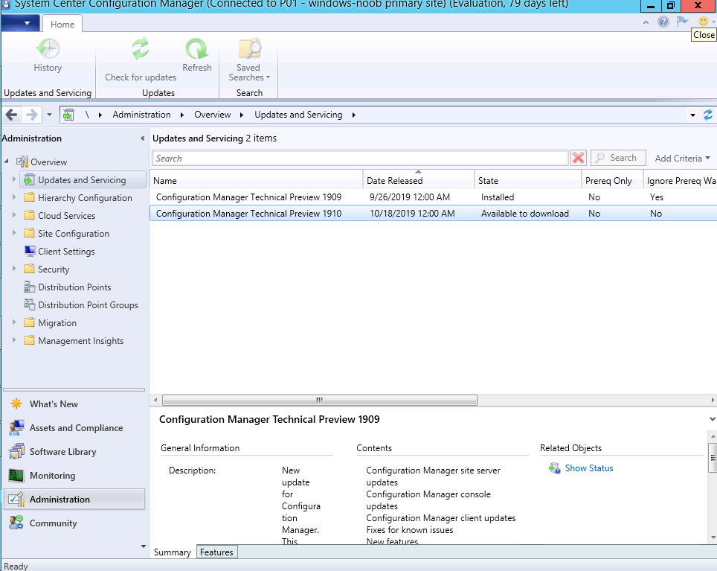Clear search with the red X
The width and height of the screenshot is (717, 571).
point(578,158)
